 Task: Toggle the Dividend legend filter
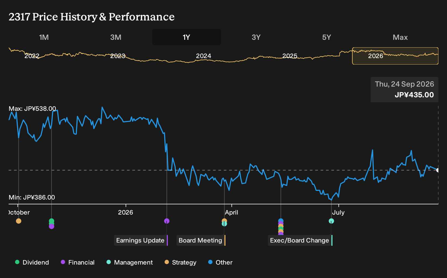[32, 262]
